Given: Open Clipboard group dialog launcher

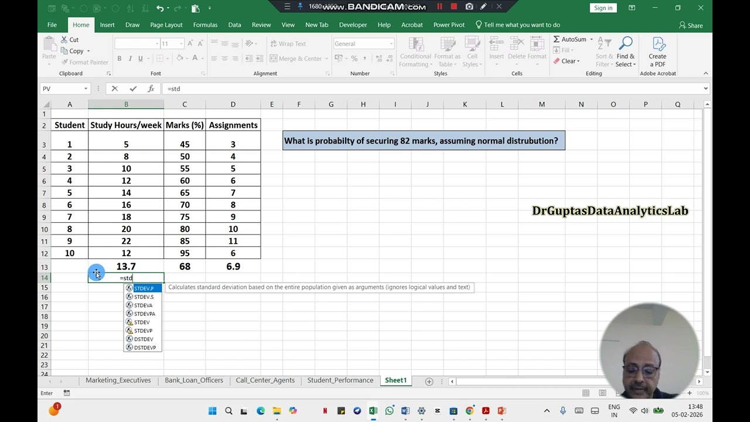Looking at the screenshot, I should (108, 73).
